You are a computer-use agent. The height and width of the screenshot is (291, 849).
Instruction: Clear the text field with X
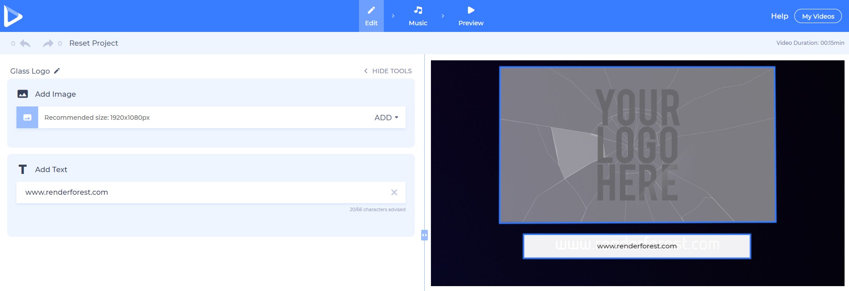(394, 193)
